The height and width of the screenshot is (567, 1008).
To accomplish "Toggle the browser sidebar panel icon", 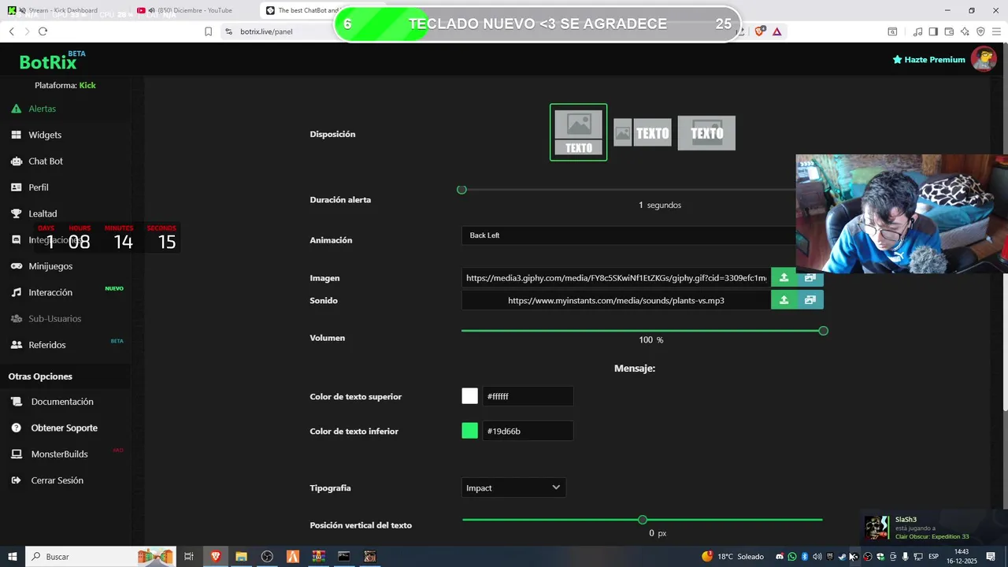I will 933,31.
